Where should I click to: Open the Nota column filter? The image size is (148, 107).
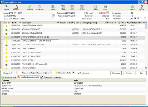coord(144,23)
